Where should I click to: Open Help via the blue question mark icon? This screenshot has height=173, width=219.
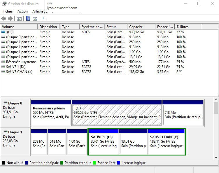point(28,19)
